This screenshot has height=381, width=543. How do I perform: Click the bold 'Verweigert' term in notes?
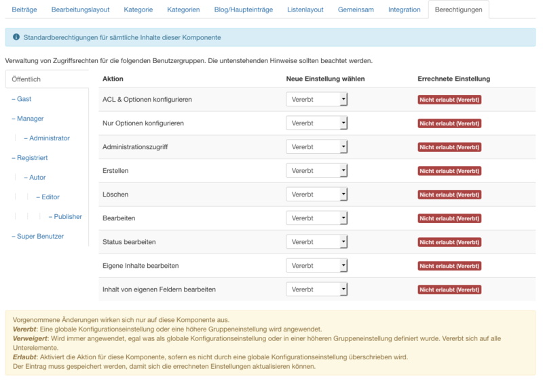pos(30,338)
